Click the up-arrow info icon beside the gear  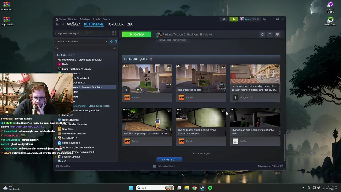pos(270,34)
